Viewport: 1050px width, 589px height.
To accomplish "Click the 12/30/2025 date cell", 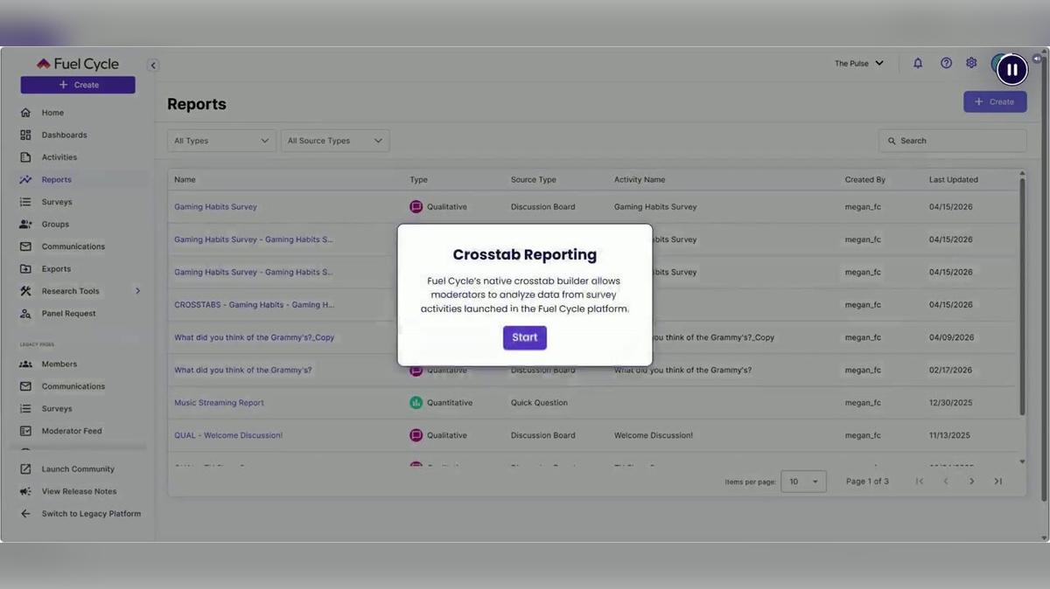I will click(950, 403).
